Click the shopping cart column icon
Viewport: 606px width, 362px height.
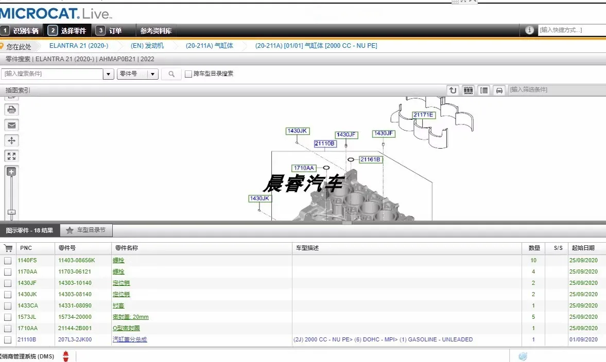click(x=8, y=248)
